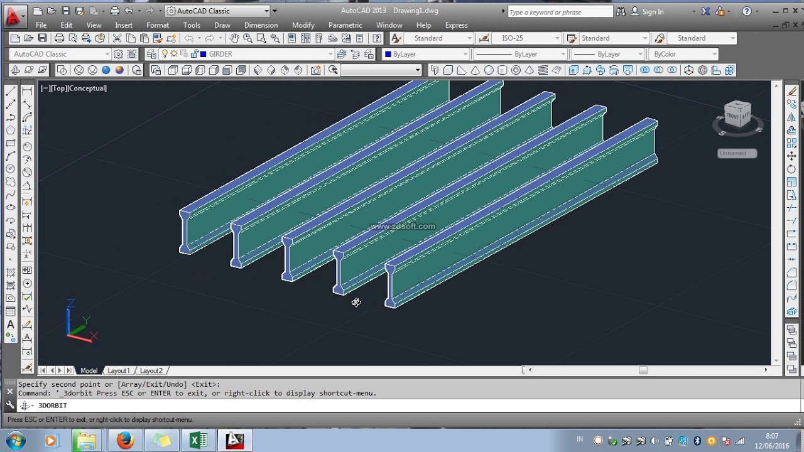Toggle the GIRDER layer freeze sun icon
The height and width of the screenshot is (452, 804).
(x=175, y=54)
